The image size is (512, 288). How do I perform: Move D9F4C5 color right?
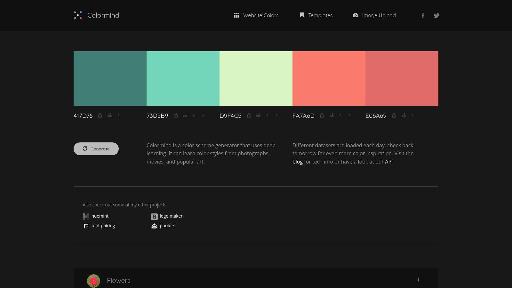(276, 115)
